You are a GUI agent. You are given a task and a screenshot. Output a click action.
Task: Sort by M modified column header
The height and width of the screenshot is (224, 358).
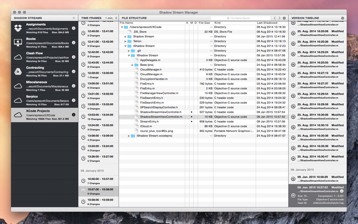tap(192, 23)
